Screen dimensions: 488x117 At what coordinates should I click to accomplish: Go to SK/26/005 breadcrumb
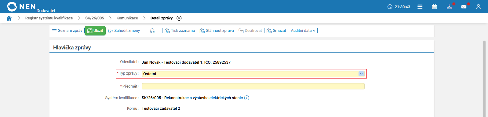click(x=95, y=18)
